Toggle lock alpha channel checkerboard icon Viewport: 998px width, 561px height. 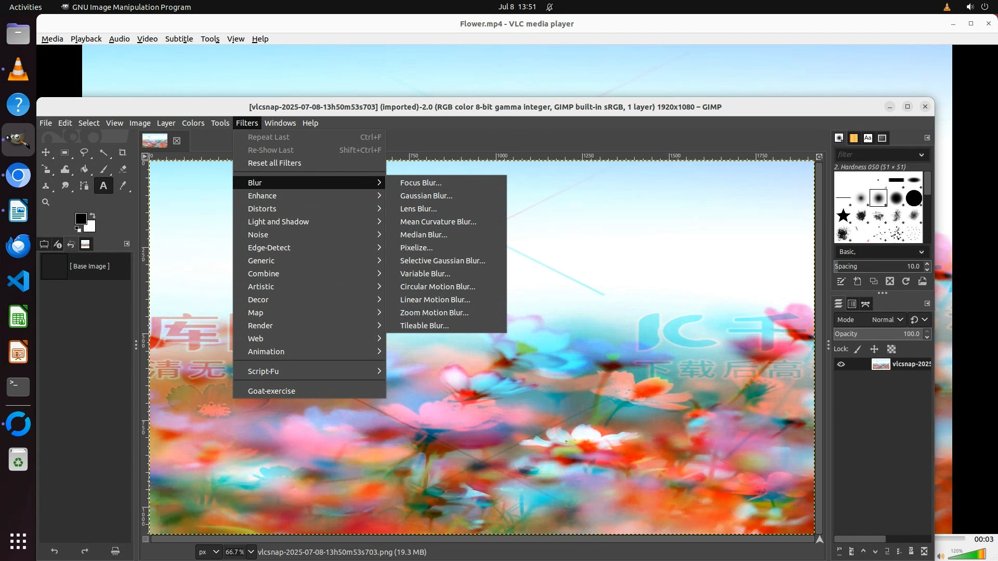[x=891, y=349]
